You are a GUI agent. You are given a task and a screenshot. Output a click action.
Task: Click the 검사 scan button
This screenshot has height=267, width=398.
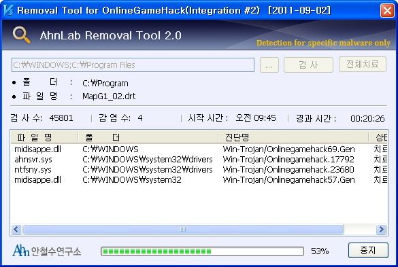[308, 65]
